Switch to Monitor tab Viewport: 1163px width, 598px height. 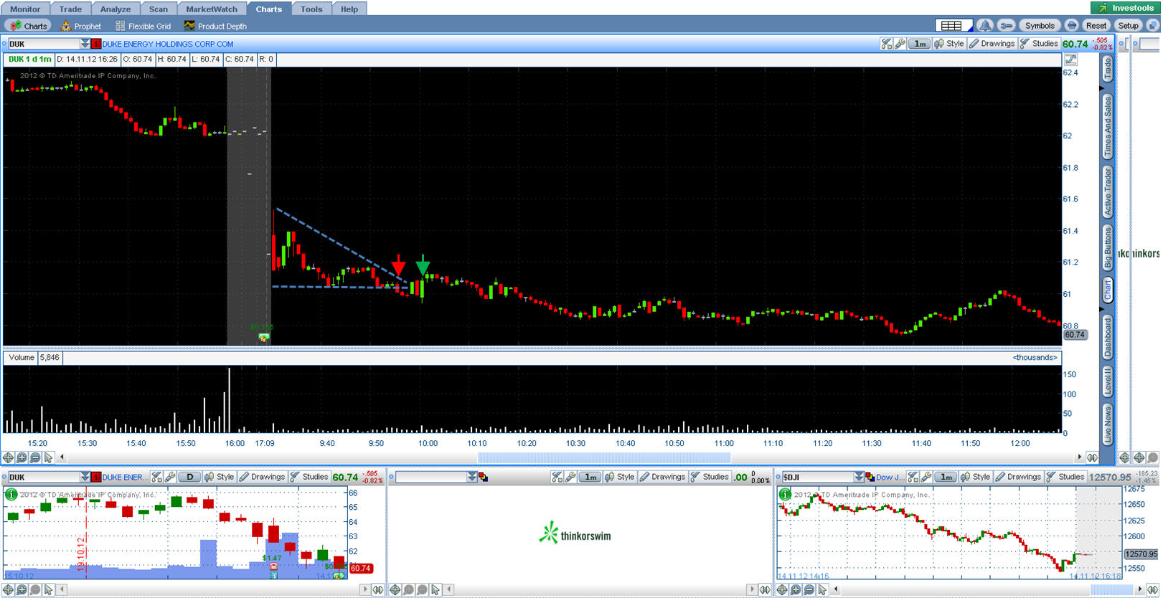25,9
